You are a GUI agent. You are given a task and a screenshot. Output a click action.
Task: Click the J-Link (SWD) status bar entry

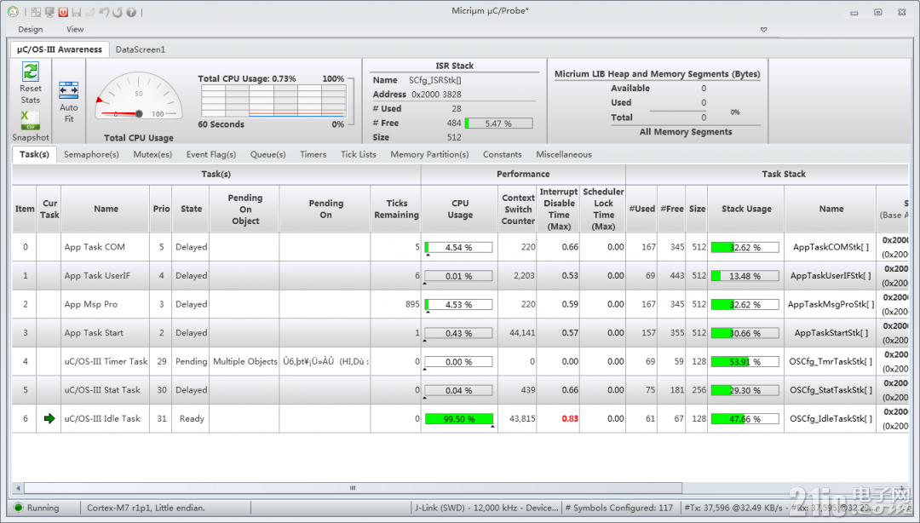pos(486,508)
